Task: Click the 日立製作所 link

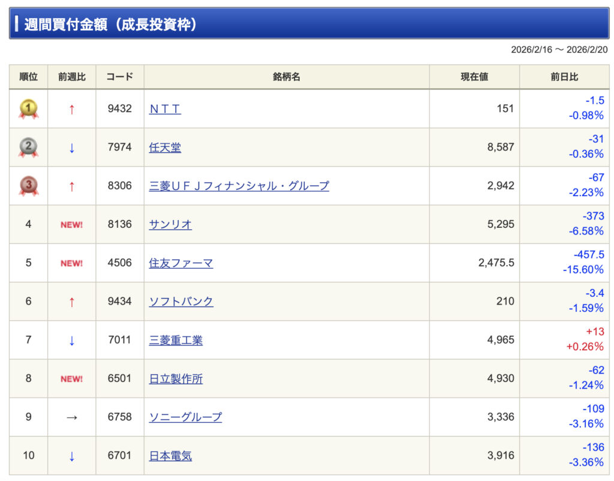Action: (x=176, y=379)
